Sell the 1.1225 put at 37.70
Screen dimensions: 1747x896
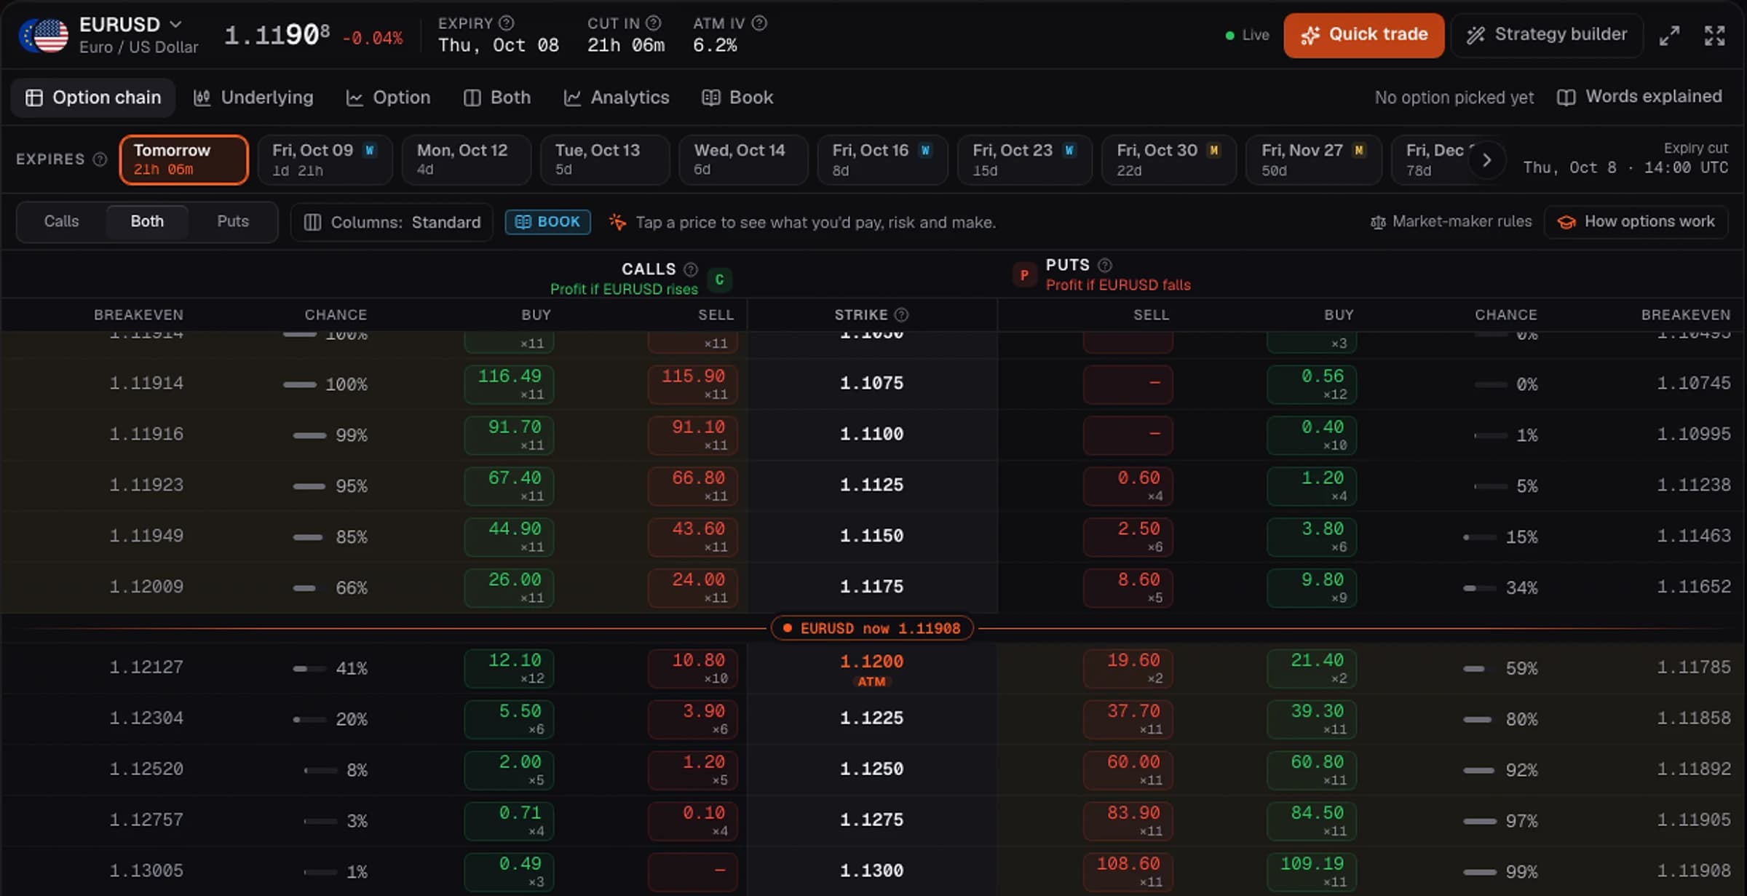coord(1128,719)
